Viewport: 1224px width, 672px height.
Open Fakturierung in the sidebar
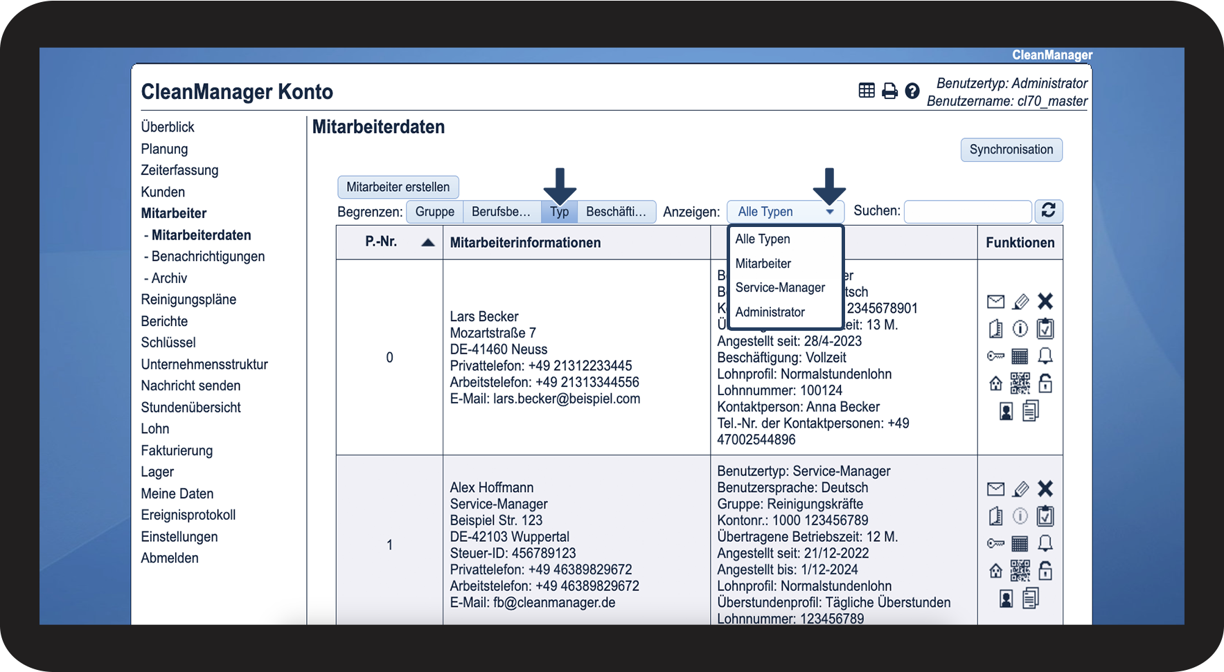177,451
